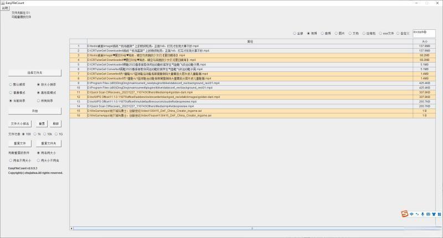Select the 当前目录 radio button
Viewport: 443px width, 238px height.
(17, 101)
